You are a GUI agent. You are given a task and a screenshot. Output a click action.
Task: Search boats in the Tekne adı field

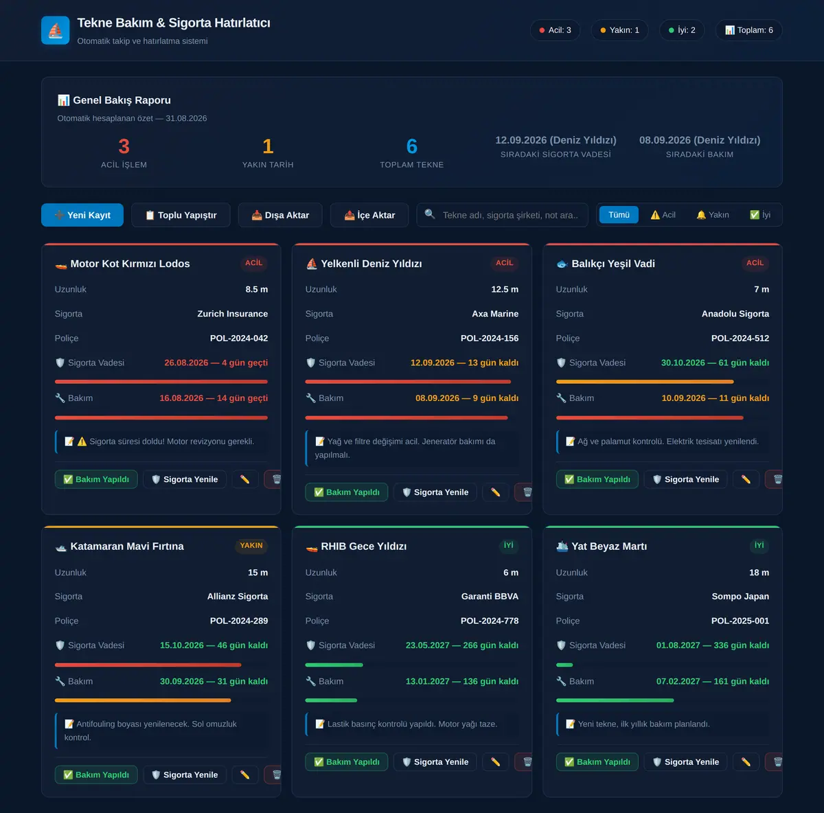(503, 215)
